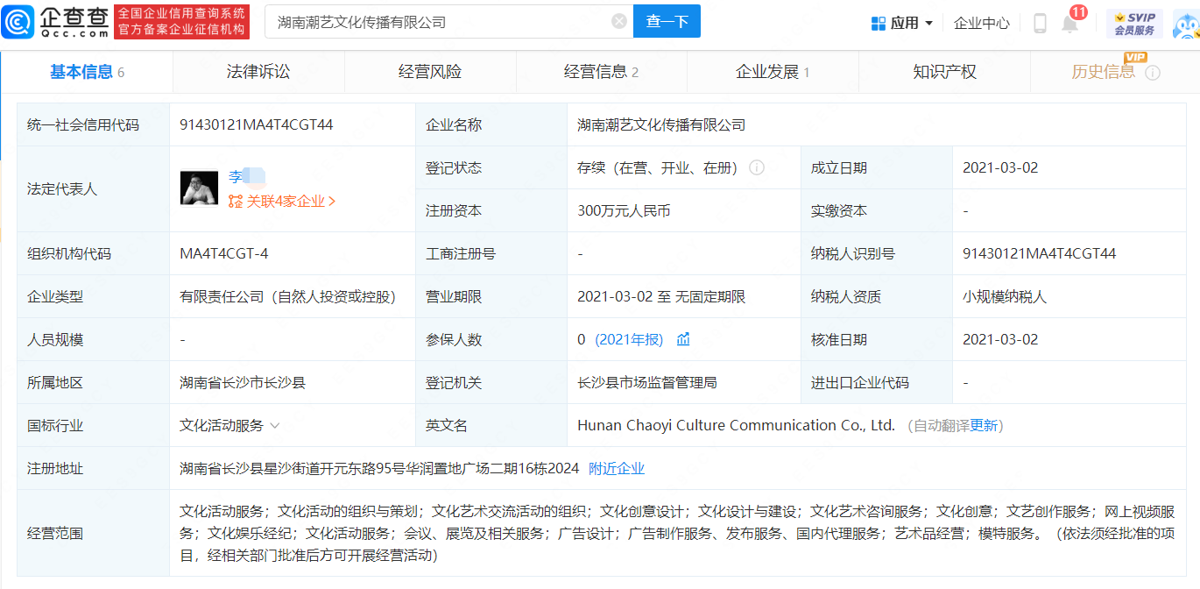Open the 应用 apps dropdown
The width and height of the screenshot is (1200, 589).
coord(902,23)
